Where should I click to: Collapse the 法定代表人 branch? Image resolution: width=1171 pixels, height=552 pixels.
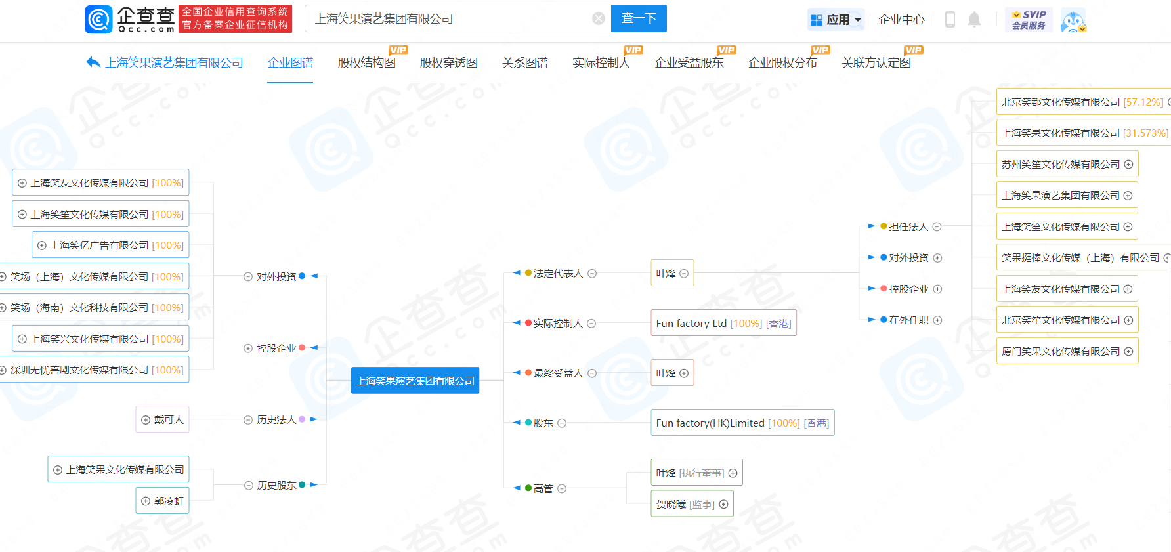coord(592,274)
